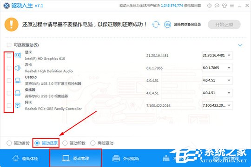Switch to the 驱动管理 tab
251x167 pixels.
pos(76,158)
